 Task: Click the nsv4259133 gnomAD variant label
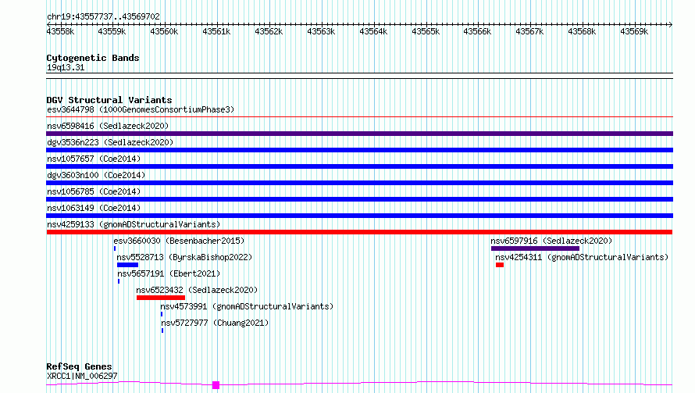[134, 224]
